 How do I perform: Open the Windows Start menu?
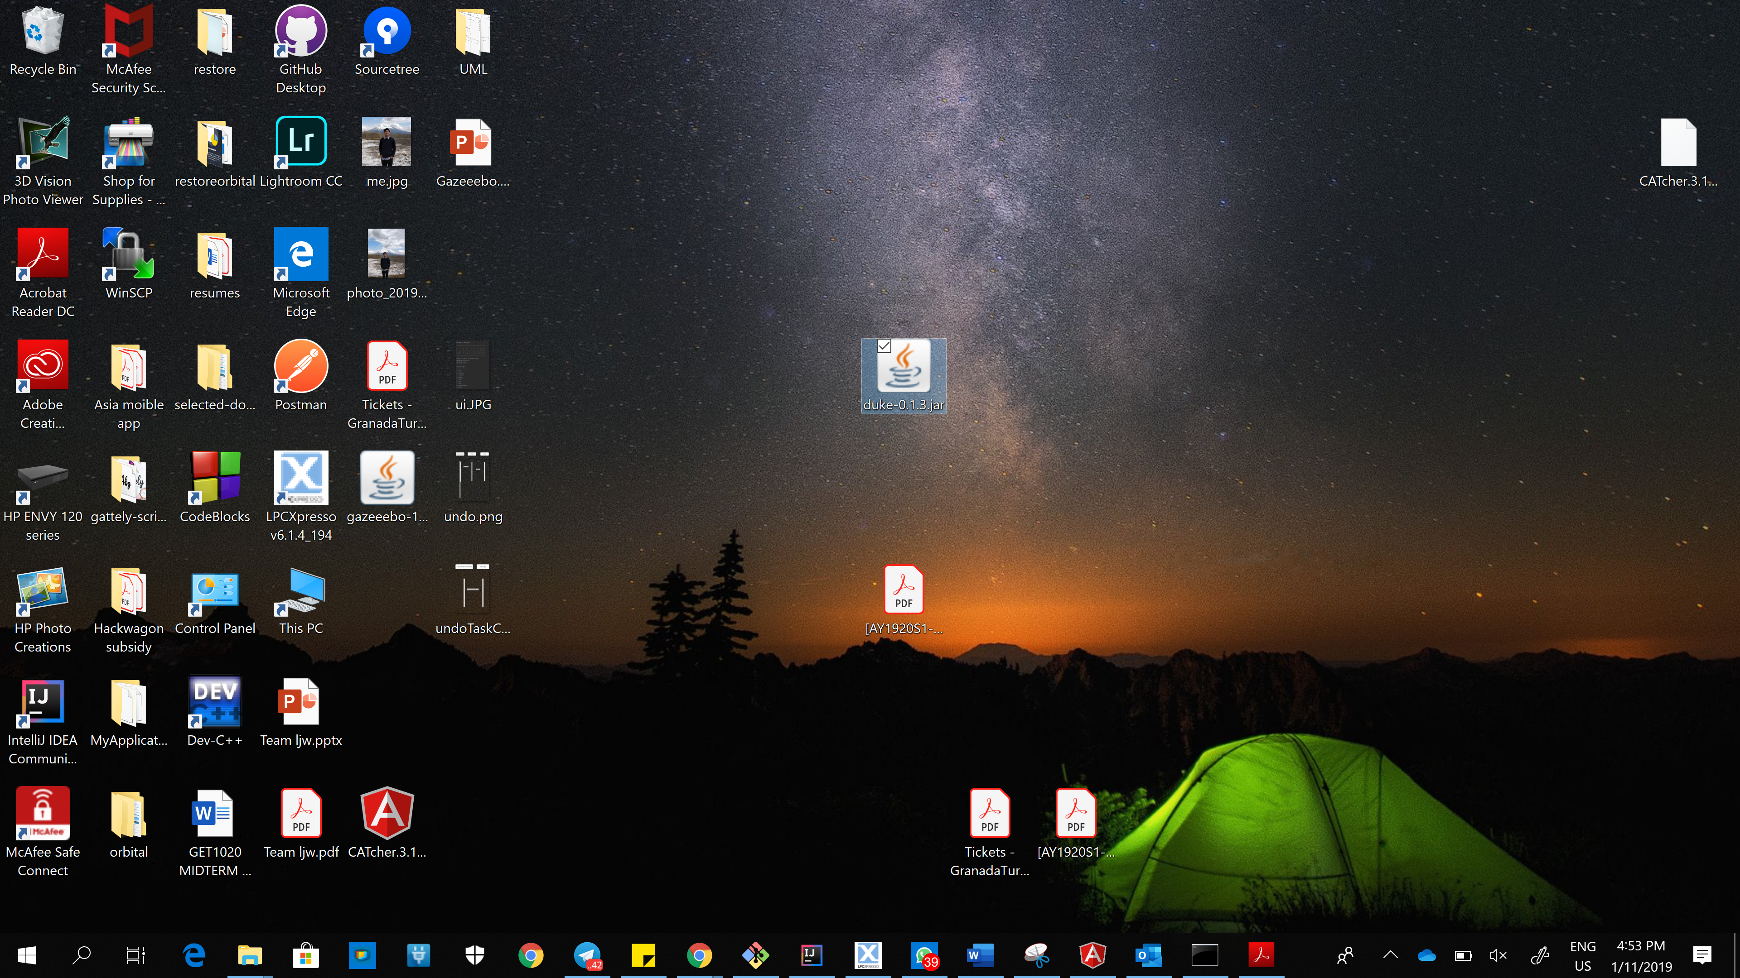point(27,955)
